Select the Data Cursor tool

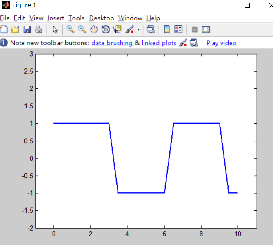click(117, 29)
